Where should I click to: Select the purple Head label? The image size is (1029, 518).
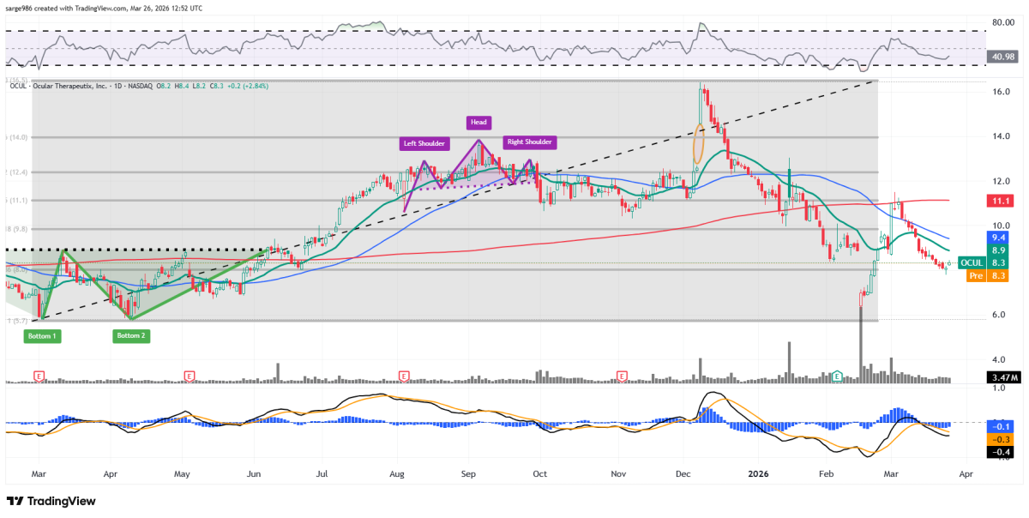click(478, 123)
